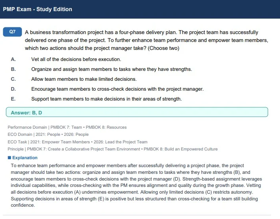Viewport: 280px width, 219px height.
Task: Click the ECO Task Empower Team Members line
Action: [77, 142]
